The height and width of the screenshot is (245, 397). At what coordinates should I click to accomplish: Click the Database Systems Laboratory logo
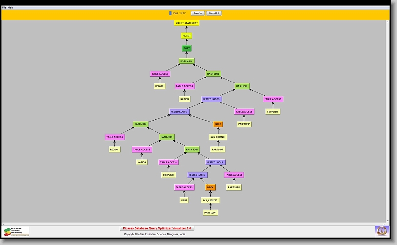pos(17,231)
